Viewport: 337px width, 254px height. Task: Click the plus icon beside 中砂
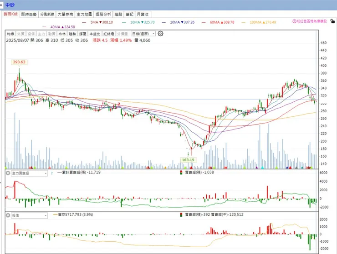(x=1, y=5)
